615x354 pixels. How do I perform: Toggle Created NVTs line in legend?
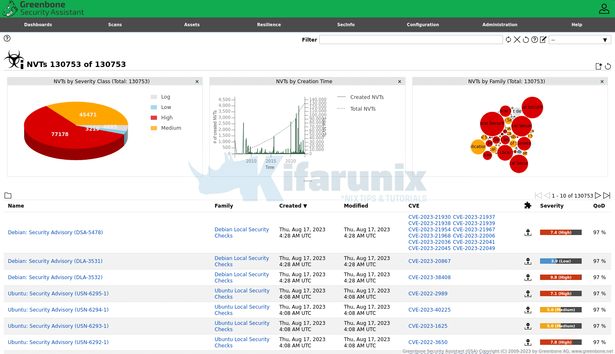pos(361,97)
